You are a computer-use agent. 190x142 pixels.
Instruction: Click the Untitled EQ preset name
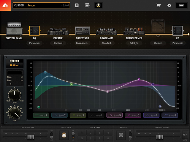pyautogui.click(x=15, y=65)
